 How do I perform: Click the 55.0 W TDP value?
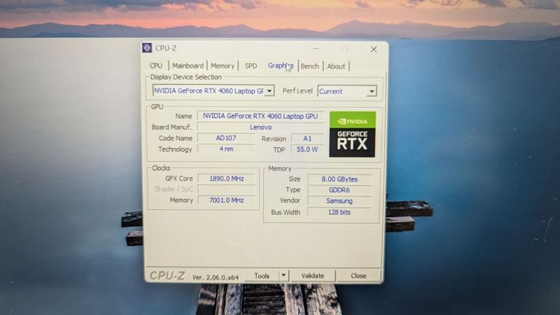click(308, 149)
